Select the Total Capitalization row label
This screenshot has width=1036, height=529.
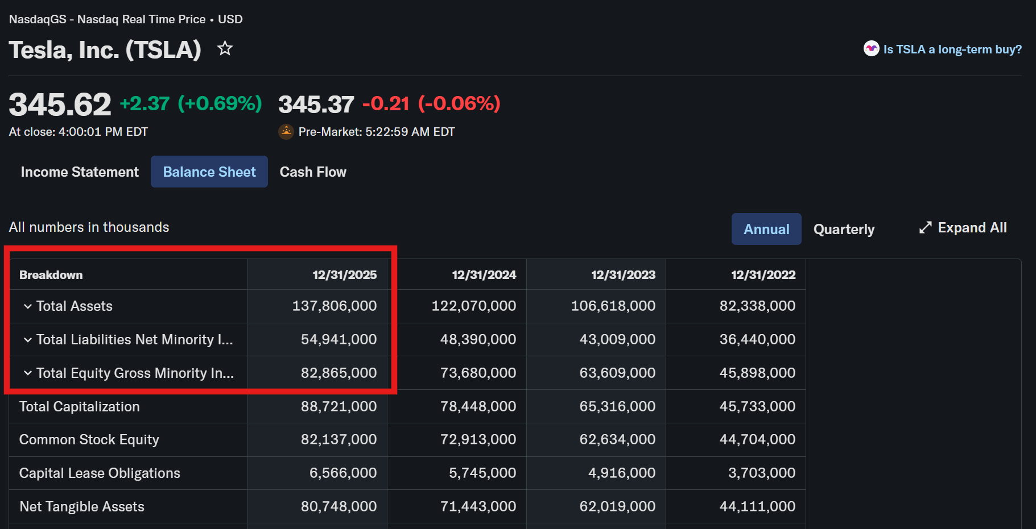(80, 407)
